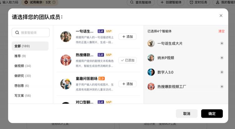The image size is (235, 129).
Task: Click 清空 to clear selected agents
Action: click(221, 31)
